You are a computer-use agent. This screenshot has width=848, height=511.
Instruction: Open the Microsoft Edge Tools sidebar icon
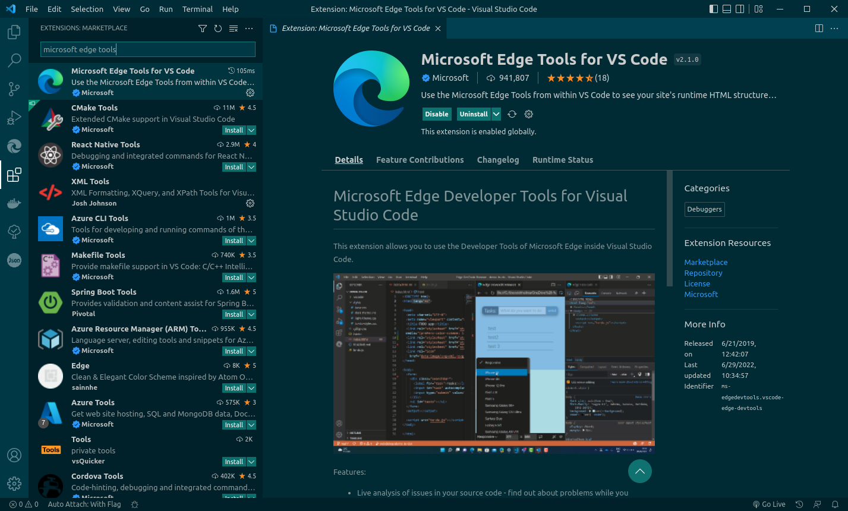click(14, 146)
